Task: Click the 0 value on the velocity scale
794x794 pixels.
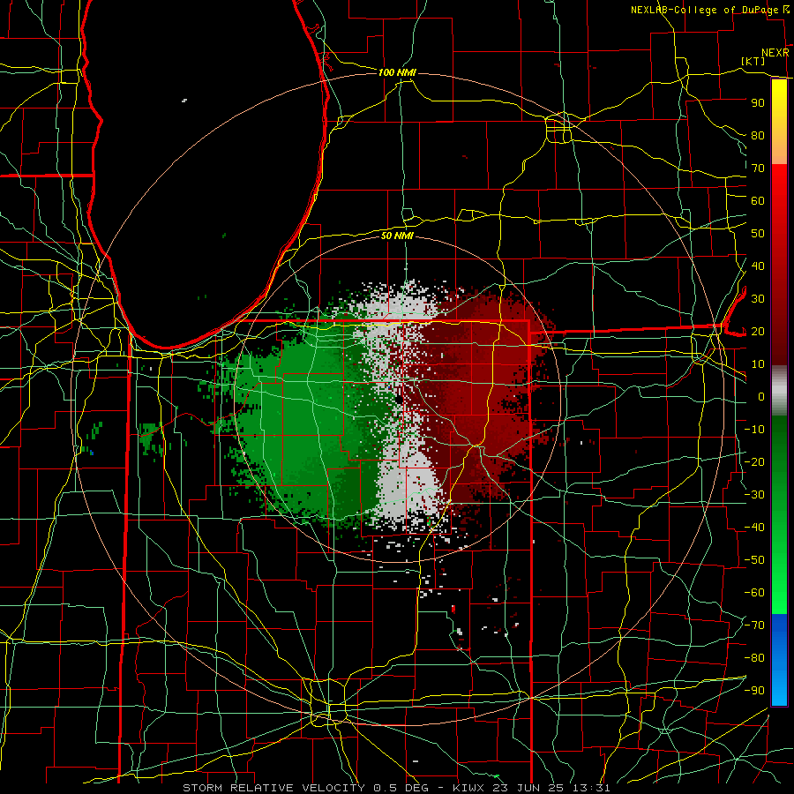Action: (761, 397)
